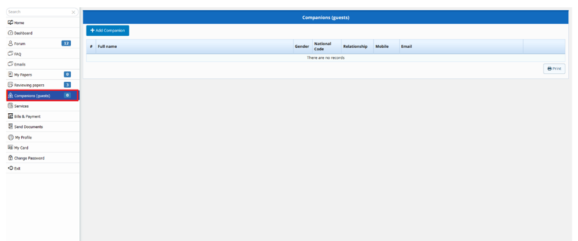Click the Reviewing papers icon
The image size is (578, 241).
tap(10, 85)
